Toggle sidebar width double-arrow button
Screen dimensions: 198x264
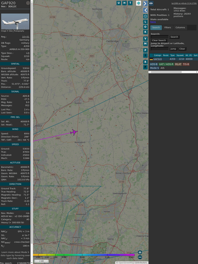[x=151, y=3]
